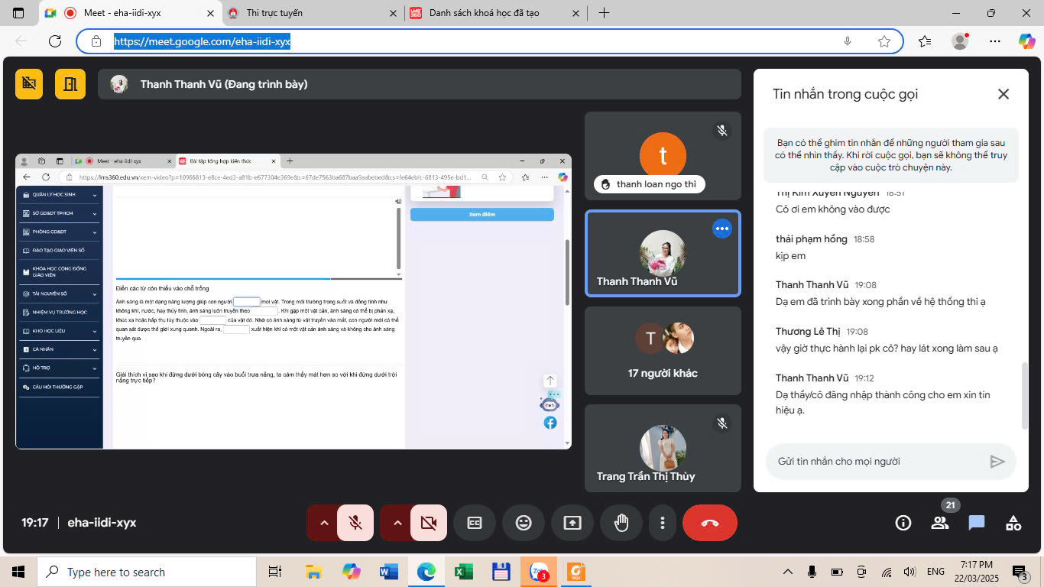Open the meeting details info icon
Image resolution: width=1044 pixels, height=587 pixels.
click(x=903, y=523)
